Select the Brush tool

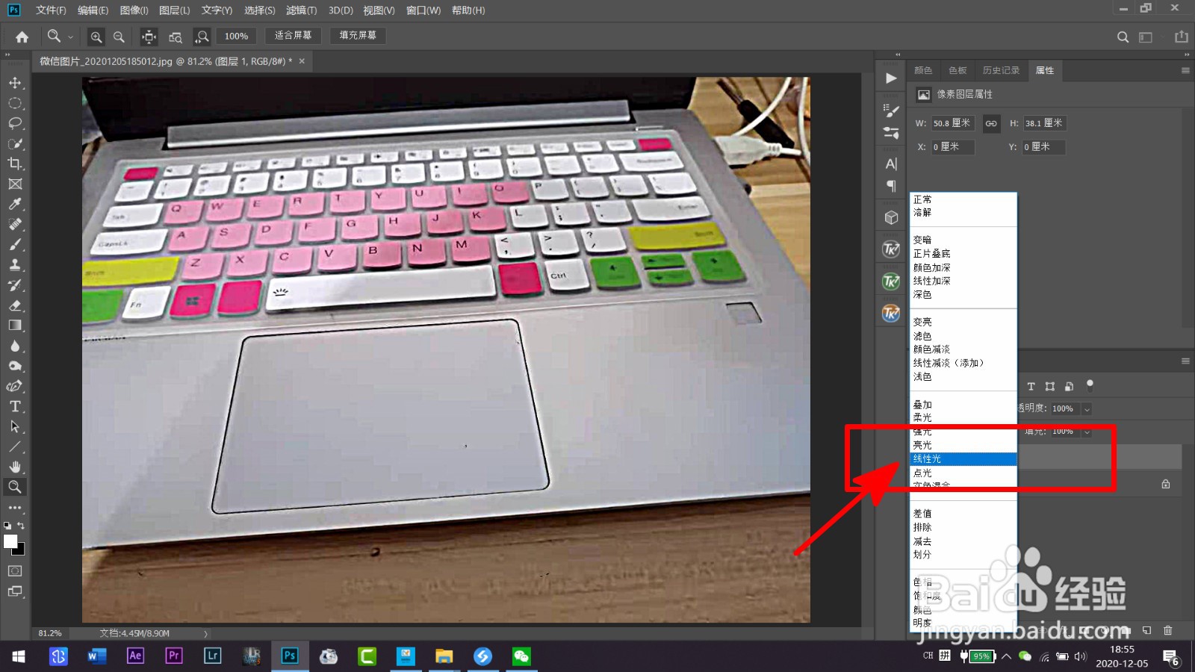15,244
